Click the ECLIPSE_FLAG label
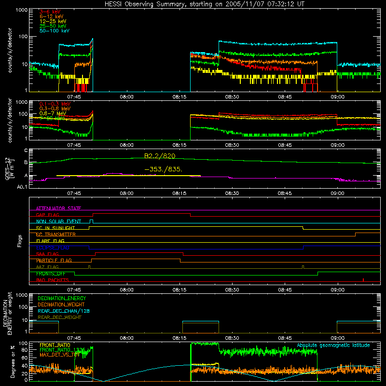386x386 pixels. pyautogui.click(x=53, y=248)
